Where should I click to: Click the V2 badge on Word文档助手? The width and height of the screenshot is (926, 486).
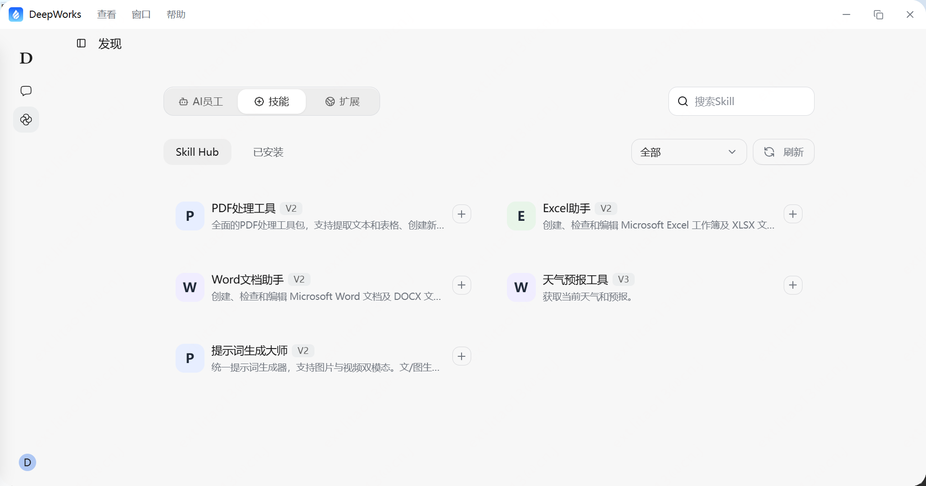[299, 280]
